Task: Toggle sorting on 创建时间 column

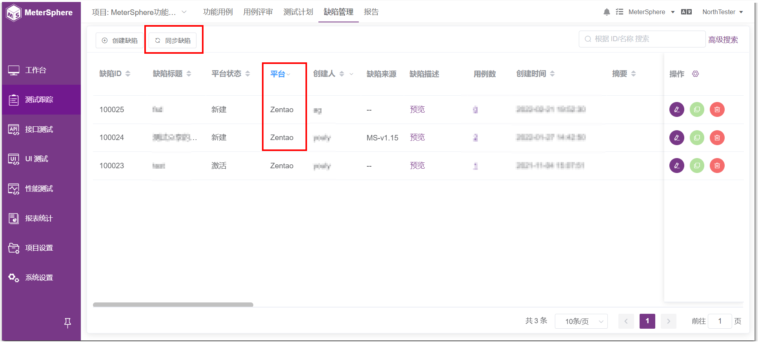Action: [x=552, y=74]
